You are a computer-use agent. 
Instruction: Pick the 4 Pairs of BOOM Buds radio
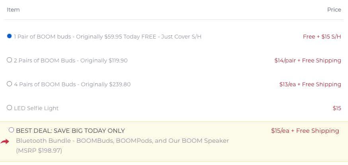pos(9,84)
